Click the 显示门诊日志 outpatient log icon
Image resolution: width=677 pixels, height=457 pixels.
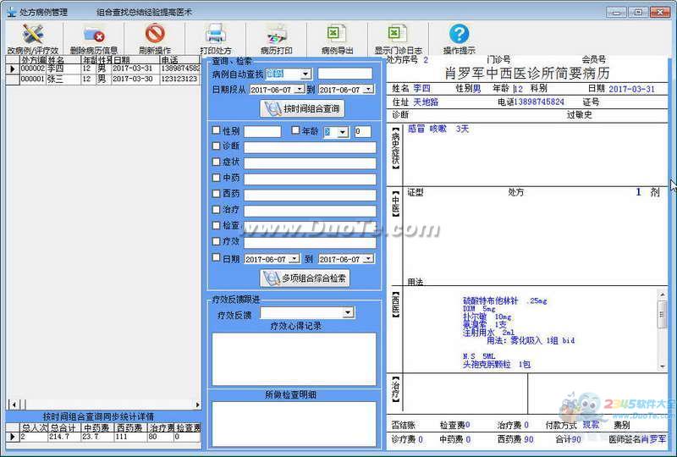click(x=398, y=34)
